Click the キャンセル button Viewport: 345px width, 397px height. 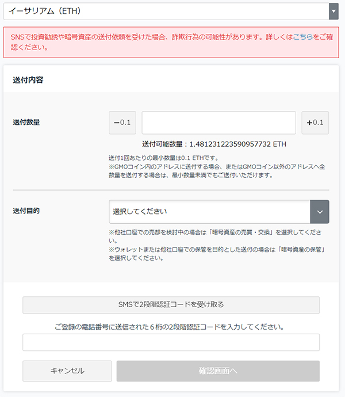coord(67,371)
